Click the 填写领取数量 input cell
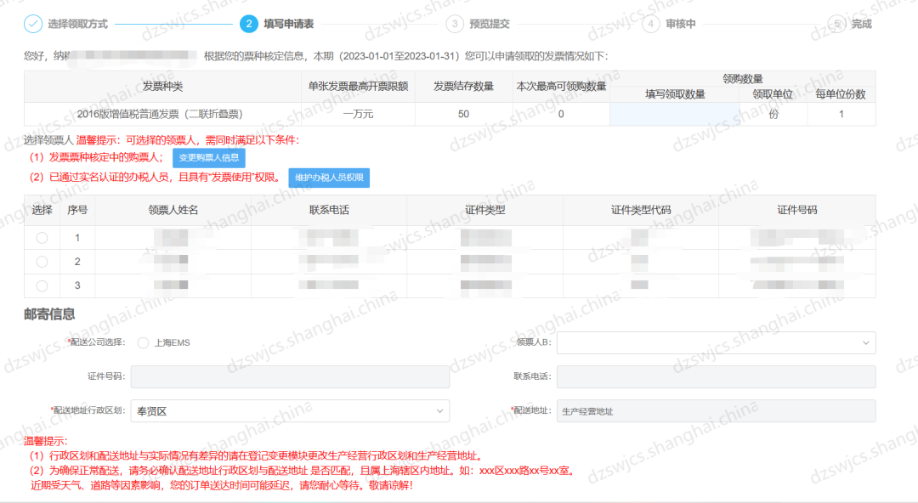Viewport: 918px width, 503px height. coord(674,114)
